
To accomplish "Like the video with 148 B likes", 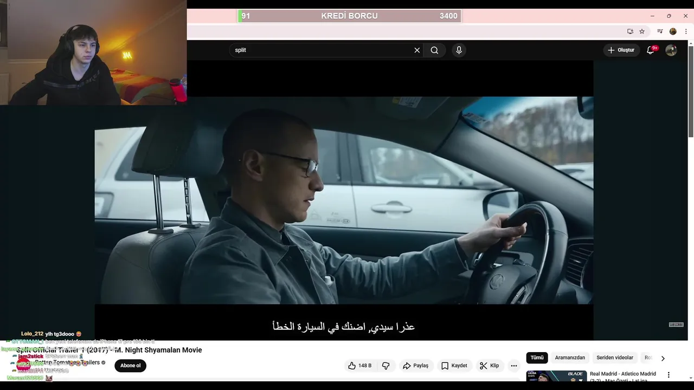I will point(360,366).
